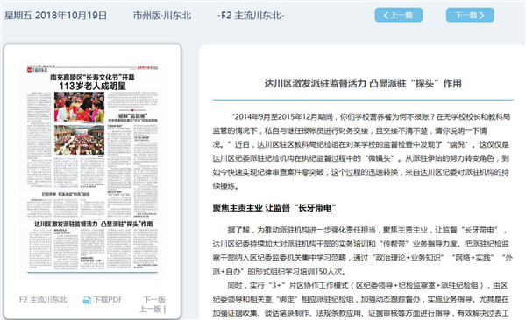Image resolution: width=526 pixels, height=320 pixels.
Task: Click the PDF download icon
Action: (x=87, y=300)
